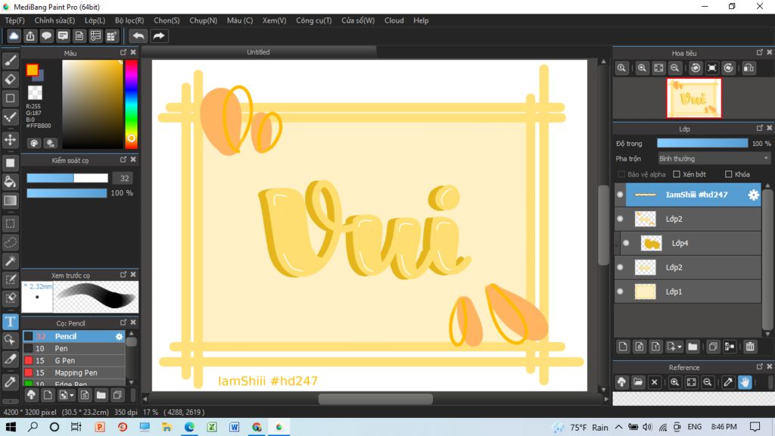Open the Cloud icon in toolbar
Viewport: 775px width, 436px height.
[14, 36]
